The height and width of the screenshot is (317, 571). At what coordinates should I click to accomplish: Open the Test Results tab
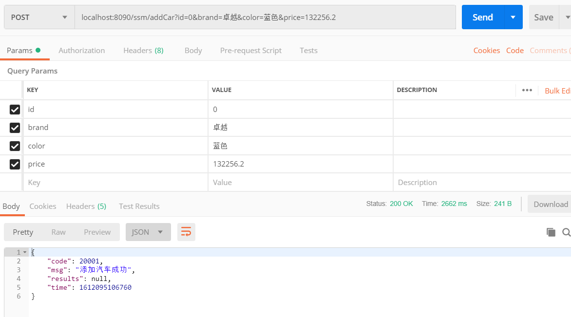[x=139, y=206]
